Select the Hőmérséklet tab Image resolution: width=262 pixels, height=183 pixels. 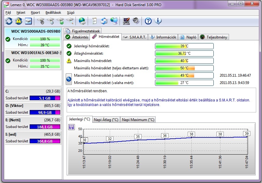pos(105,37)
